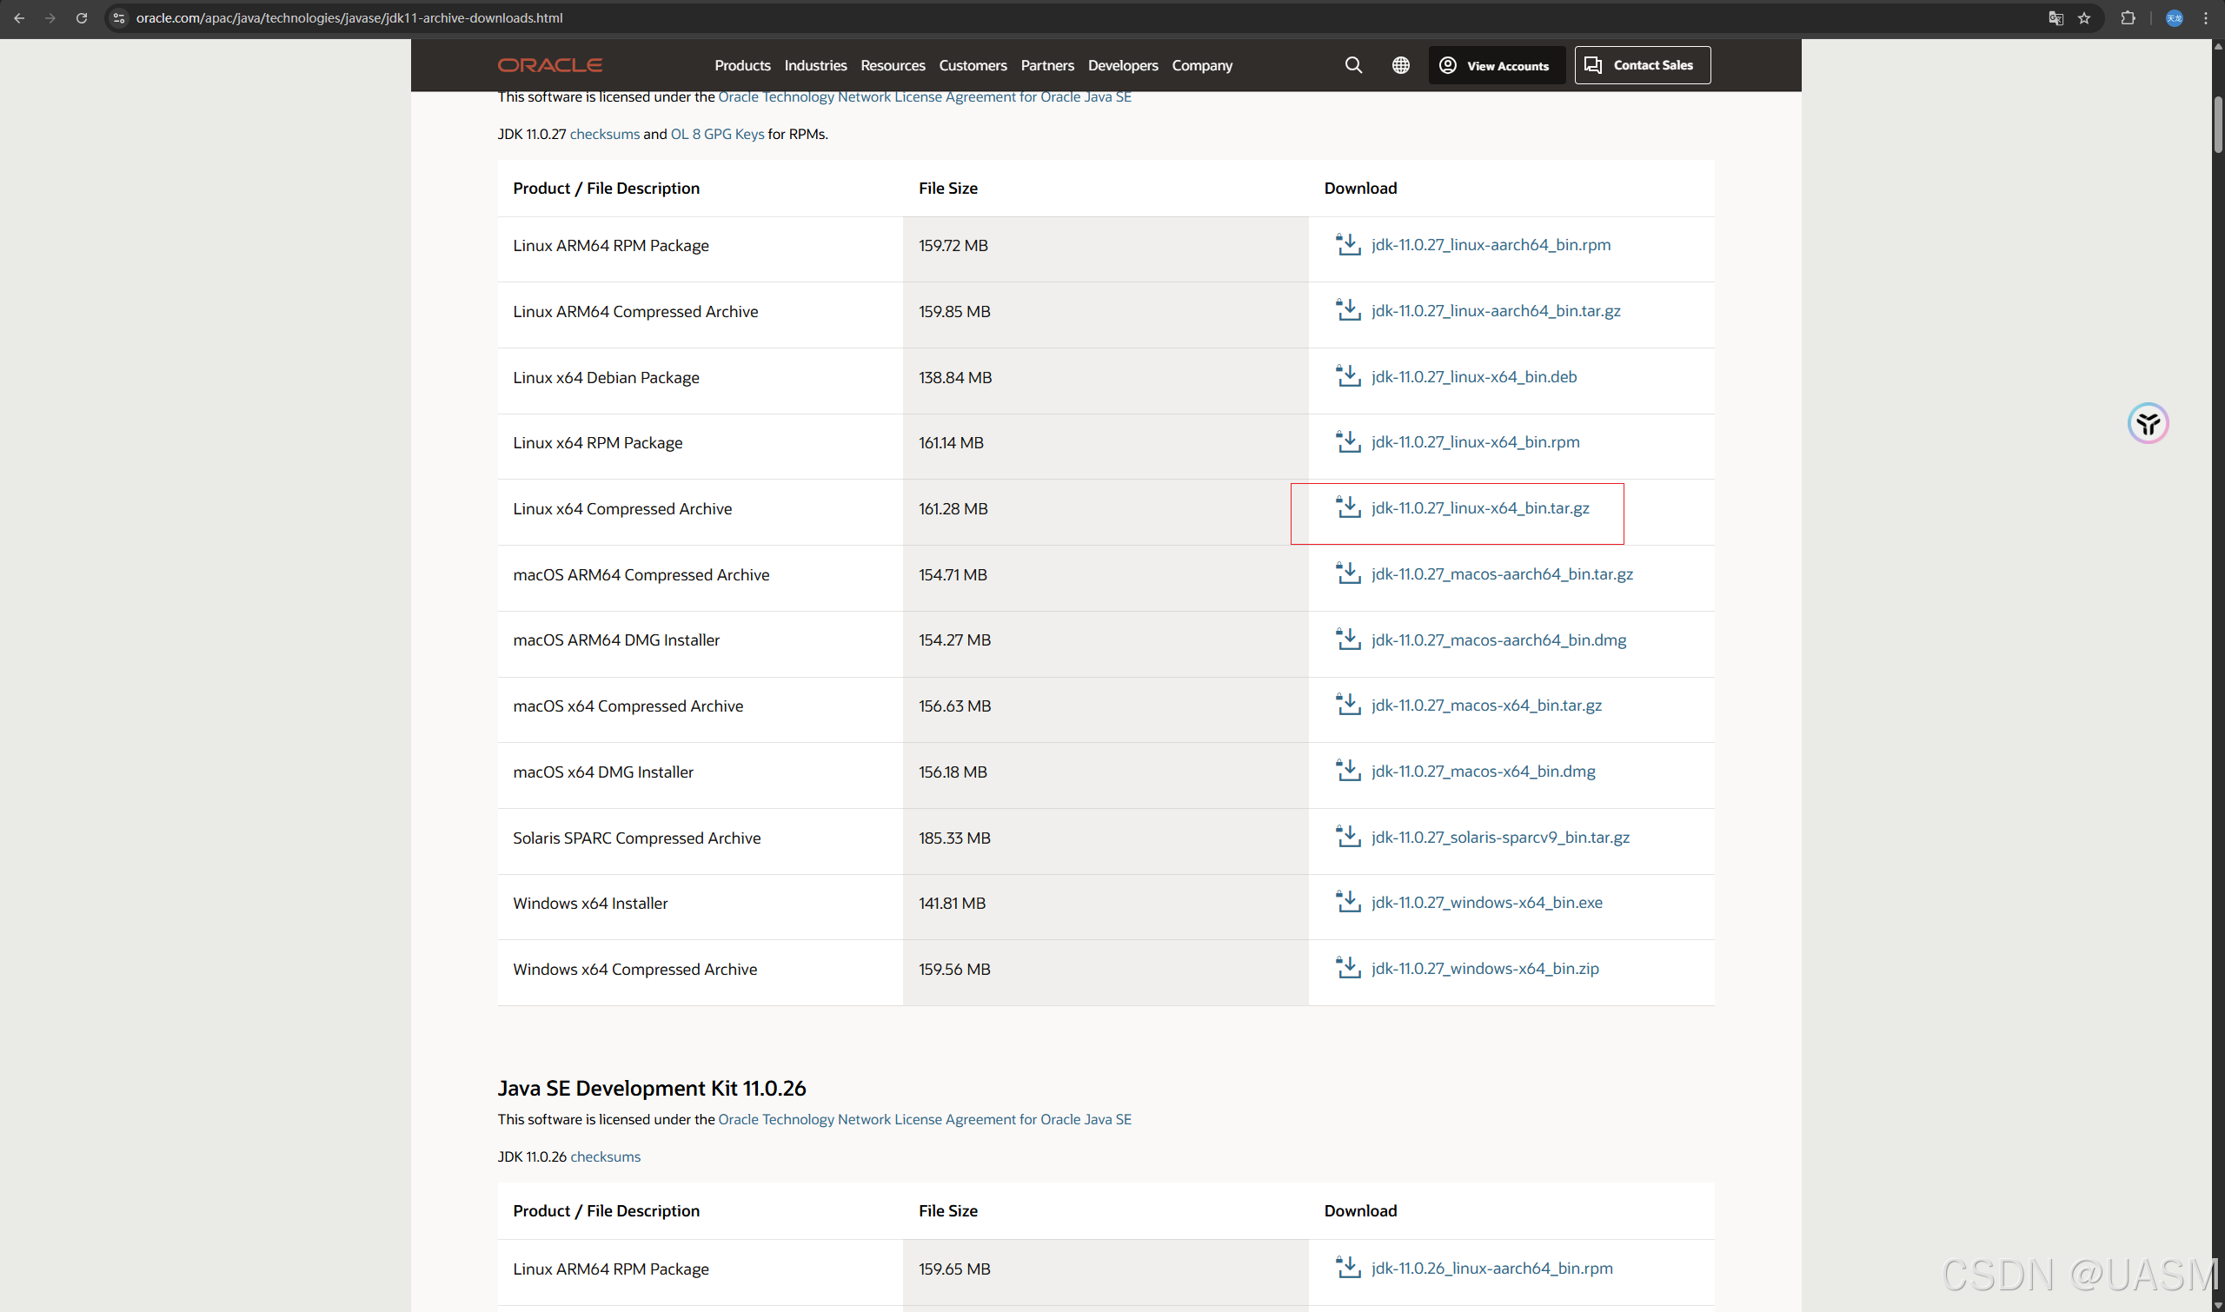Click download icon for linux-x64_bin.tar.gz
This screenshot has width=2225, height=1312.
tap(1348, 507)
